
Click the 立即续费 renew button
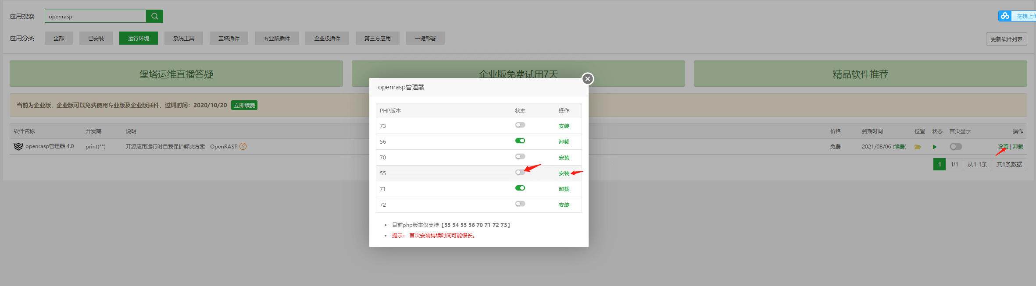244,105
